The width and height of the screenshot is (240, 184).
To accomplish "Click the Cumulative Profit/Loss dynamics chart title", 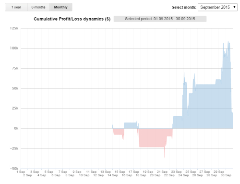I will [72, 19].
